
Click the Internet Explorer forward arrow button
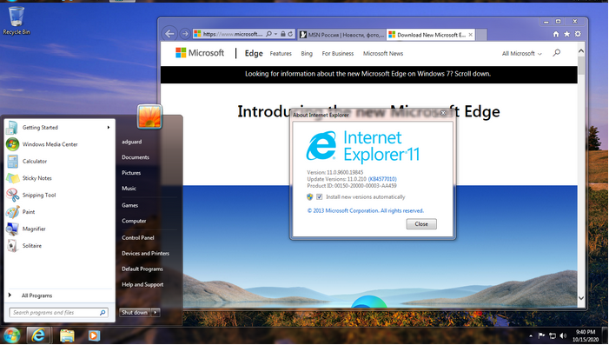[185, 34]
